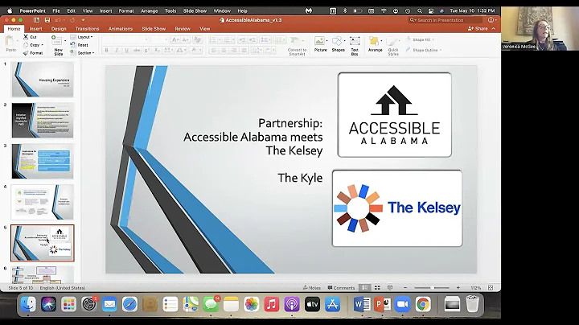
Task: Click the Format painter brush
Action: [26, 53]
